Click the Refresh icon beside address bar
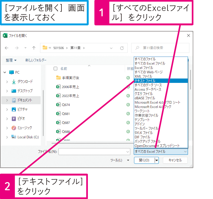 tap(122, 48)
